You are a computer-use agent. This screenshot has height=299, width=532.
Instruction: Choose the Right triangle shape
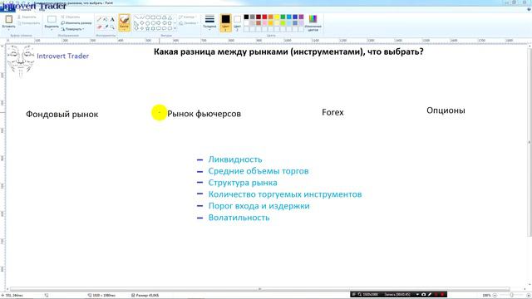pyautogui.click(x=136, y=23)
